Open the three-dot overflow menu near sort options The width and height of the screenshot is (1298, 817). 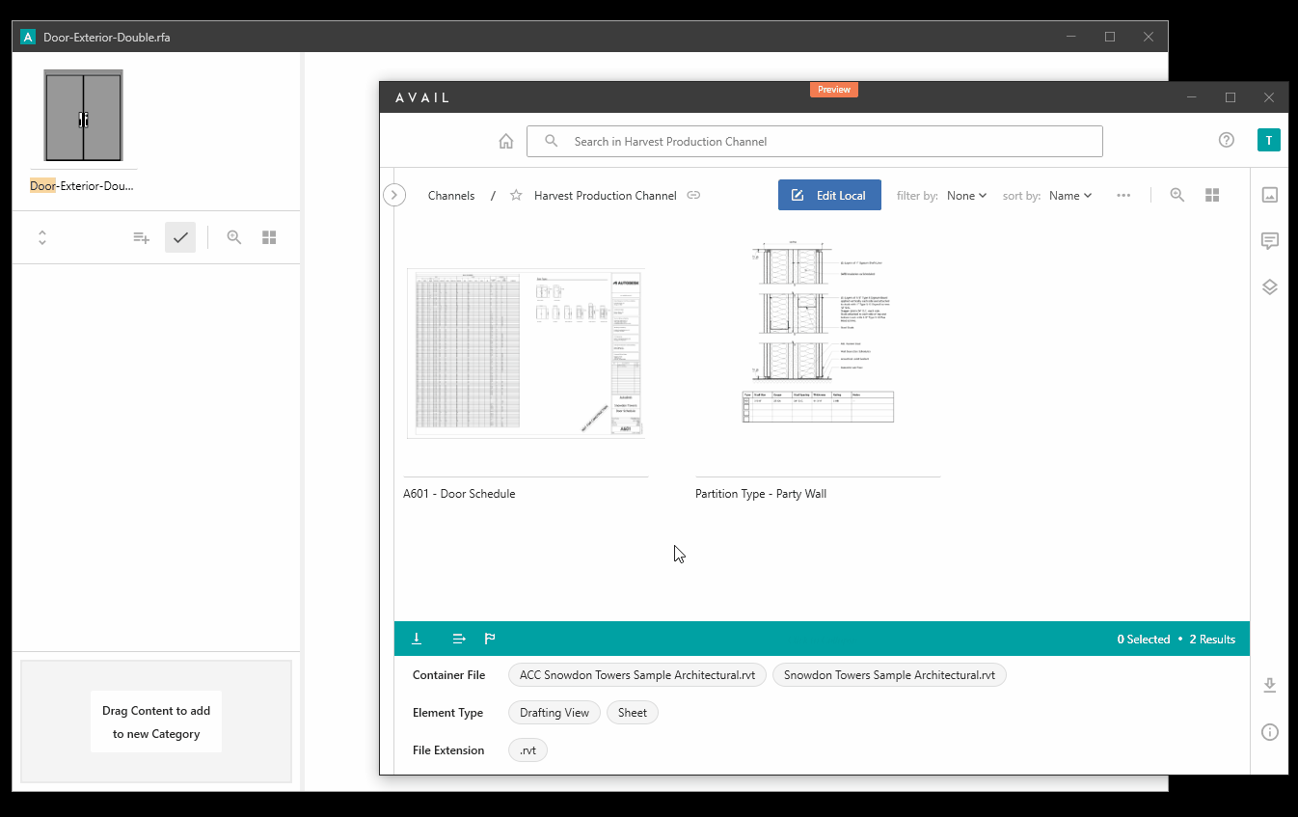(1123, 195)
